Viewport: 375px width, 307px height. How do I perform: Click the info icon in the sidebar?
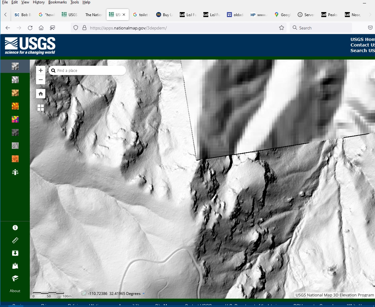[x=15, y=228]
